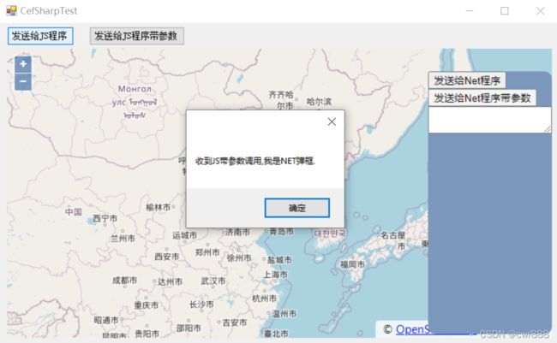Screen dimensions: 557x343
Task: Click the CefSharpTest app icon in title bar
Action: (x=11, y=10)
